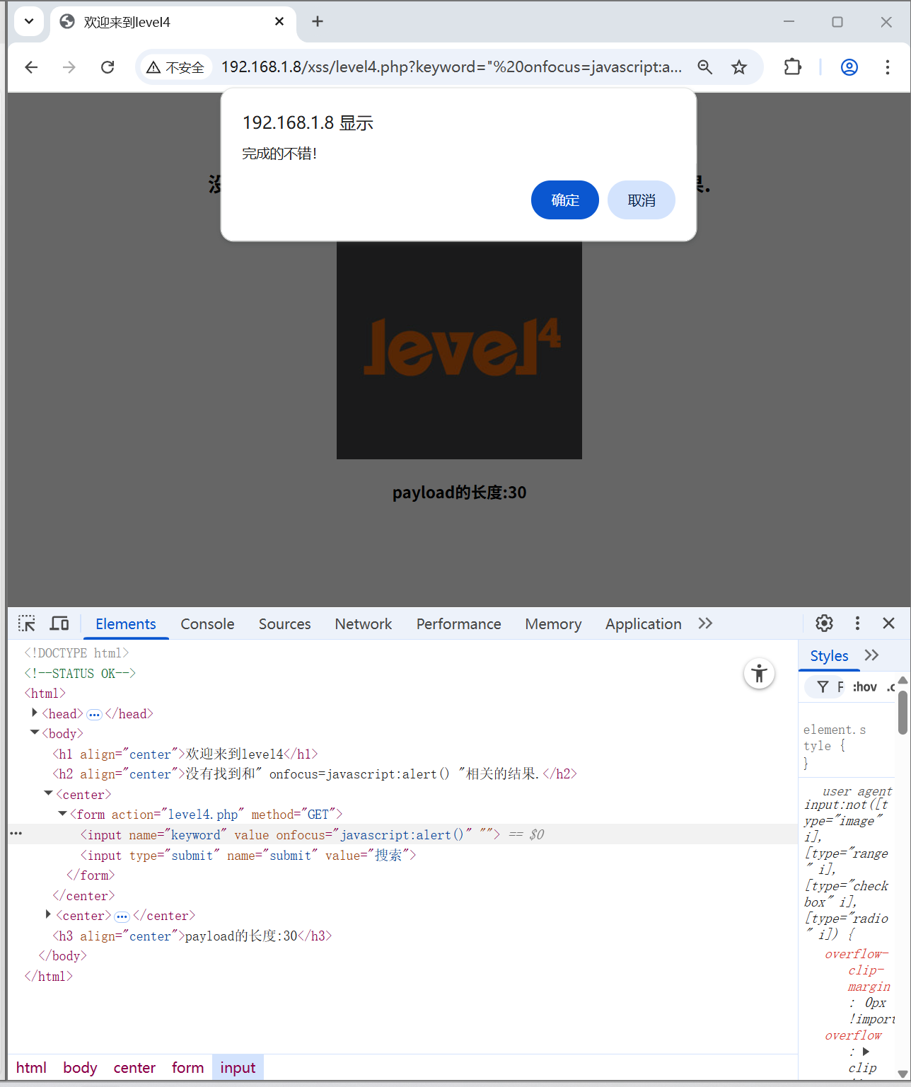Dismiss the dialog with 取消 button
Viewport: 911px width, 1087px height.
point(641,200)
